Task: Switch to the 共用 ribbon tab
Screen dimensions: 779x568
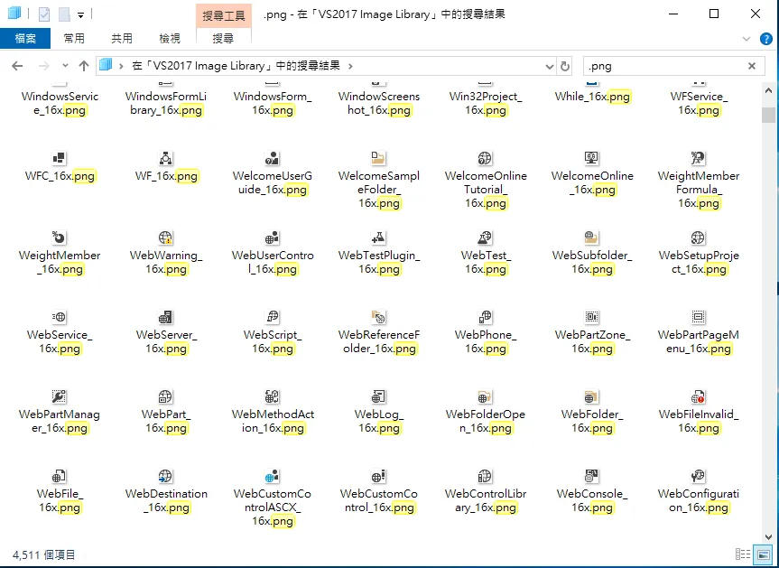Action: [122, 38]
